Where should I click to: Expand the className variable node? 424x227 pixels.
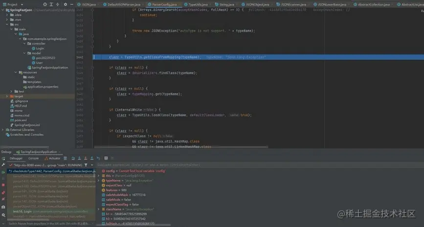(x=99, y=209)
